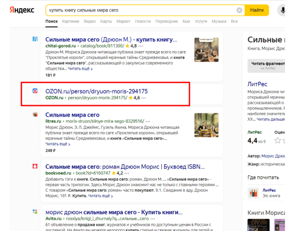The image size is (287, 231).
Task: Open chitai-gorod Сильные мира сего result title
Action: click(111, 40)
